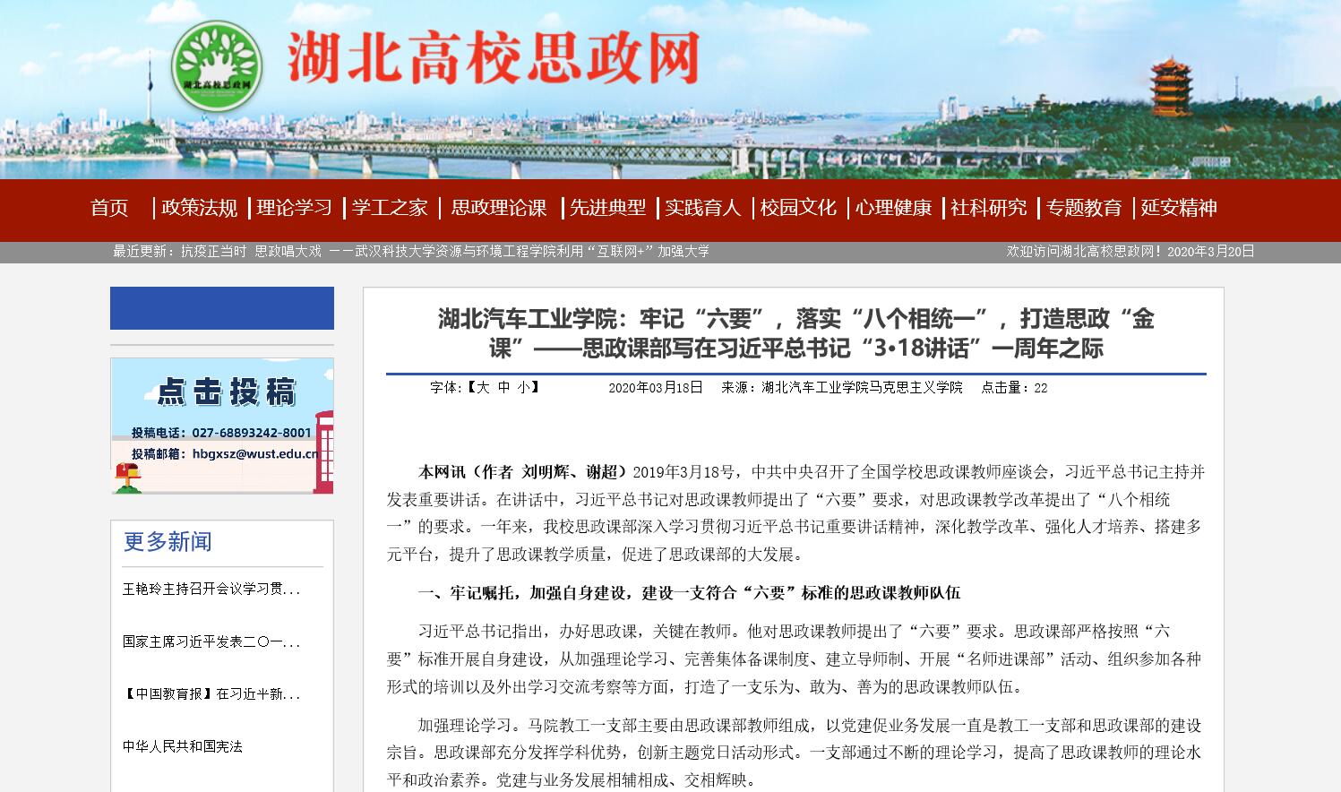Open the 实践育人 menu item

(703, 208)
